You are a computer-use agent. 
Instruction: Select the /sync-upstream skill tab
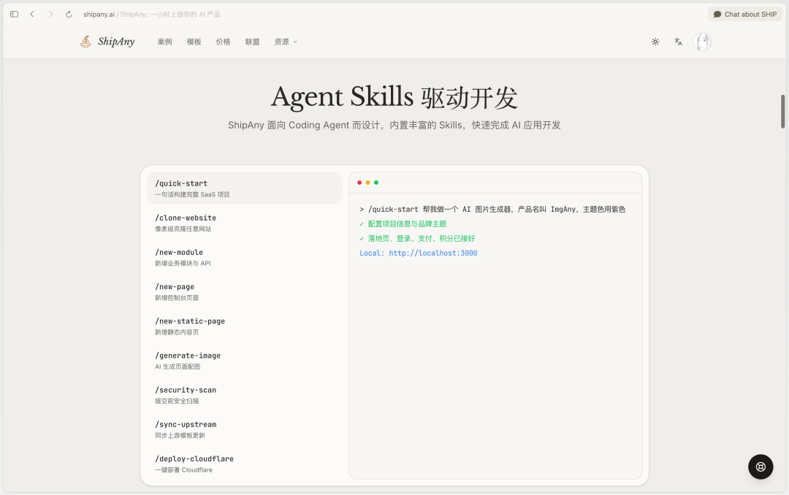[x=245, y=429]
